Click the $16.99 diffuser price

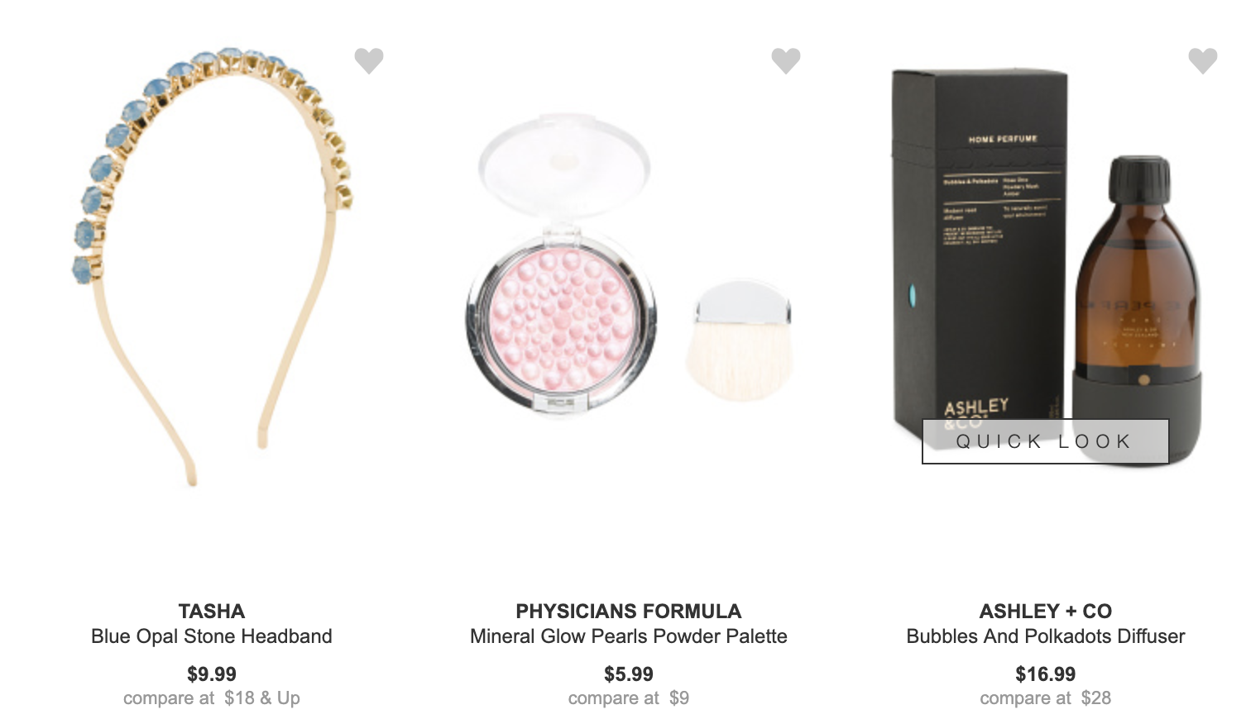coord(1046,674)
